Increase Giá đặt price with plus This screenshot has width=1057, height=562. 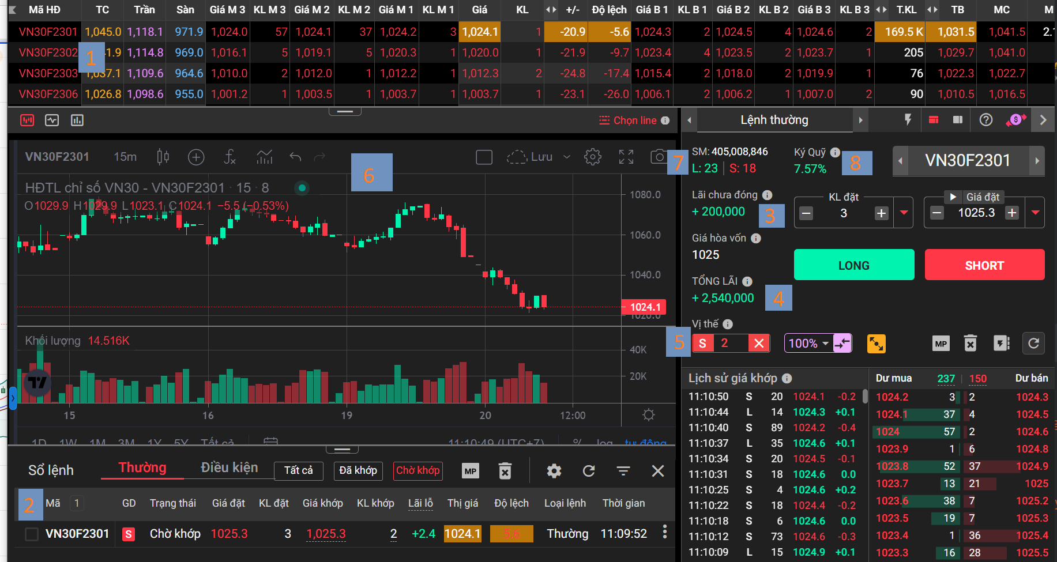1012,213
